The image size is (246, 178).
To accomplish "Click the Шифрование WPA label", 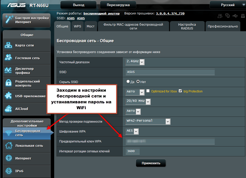I will (72, 132).
